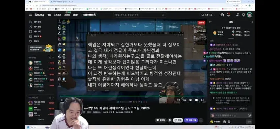Open the cheese reward banner in sidebar

[41, 48]
